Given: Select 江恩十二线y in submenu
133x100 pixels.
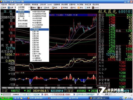Looking at the screenshot, I should [x=40, y=54].
